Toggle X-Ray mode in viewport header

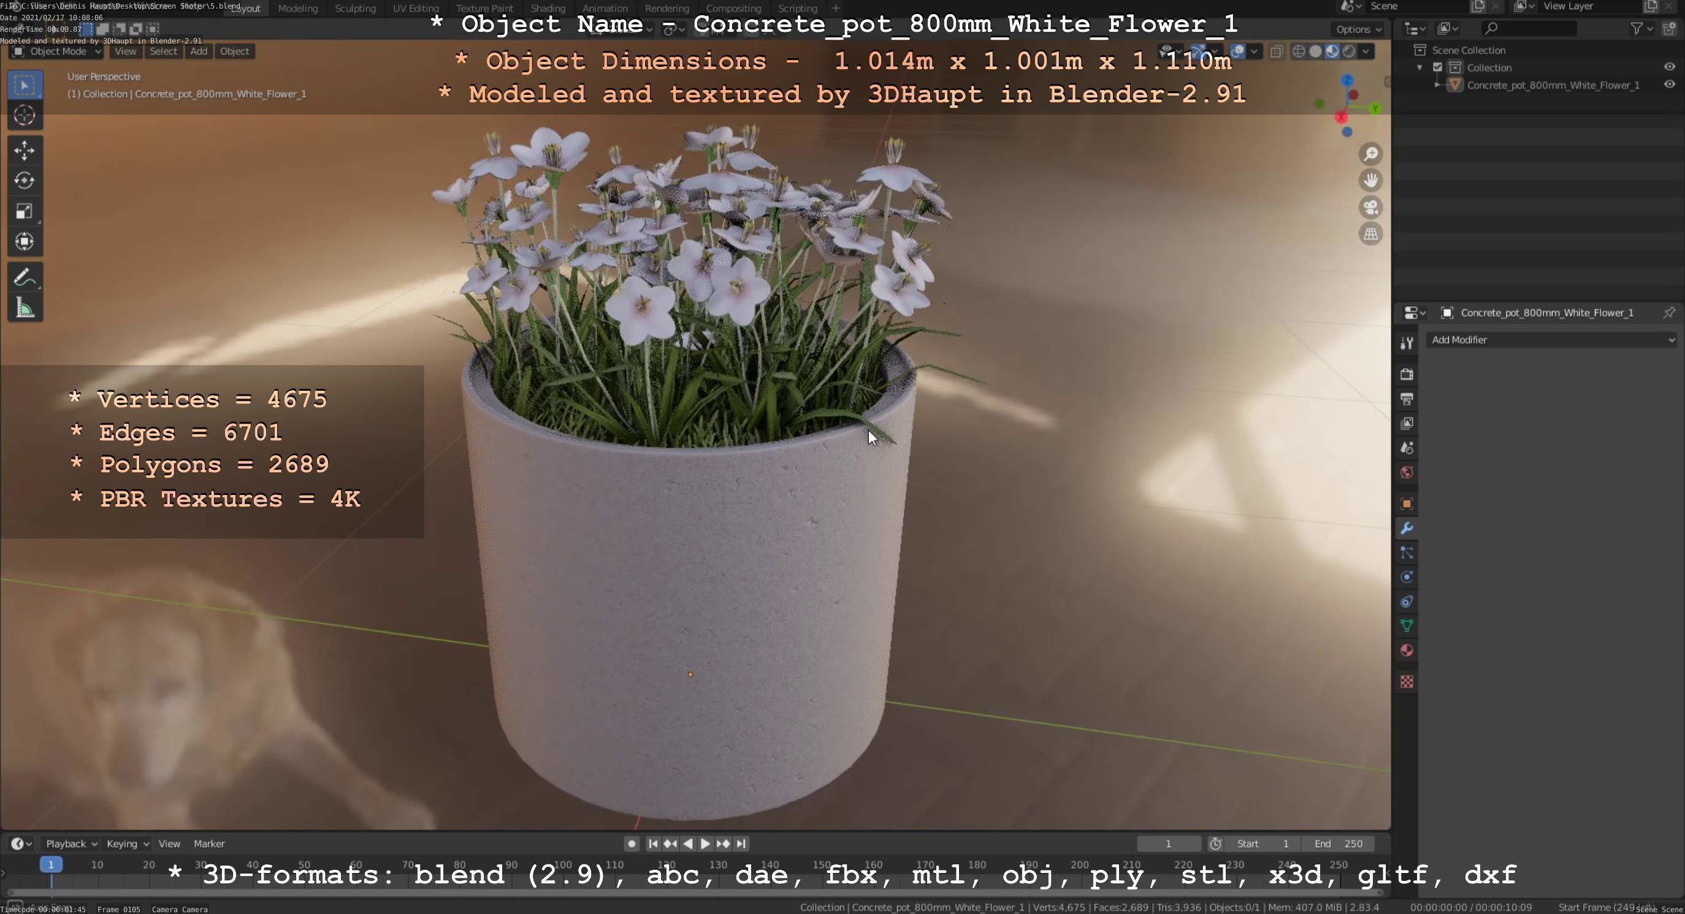(1276, 51)
